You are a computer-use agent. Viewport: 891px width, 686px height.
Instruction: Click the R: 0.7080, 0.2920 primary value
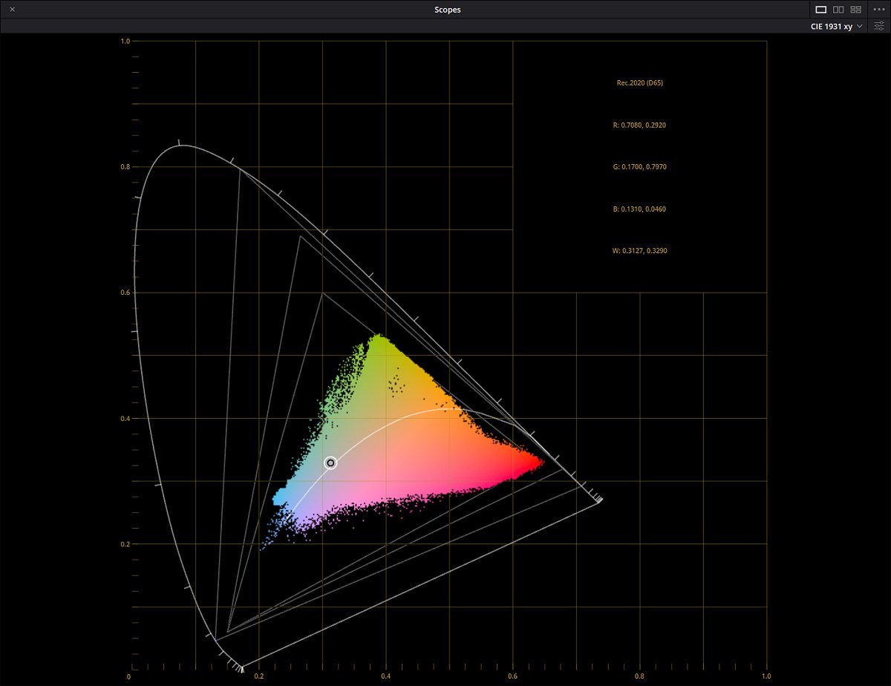tap(639, 125)
